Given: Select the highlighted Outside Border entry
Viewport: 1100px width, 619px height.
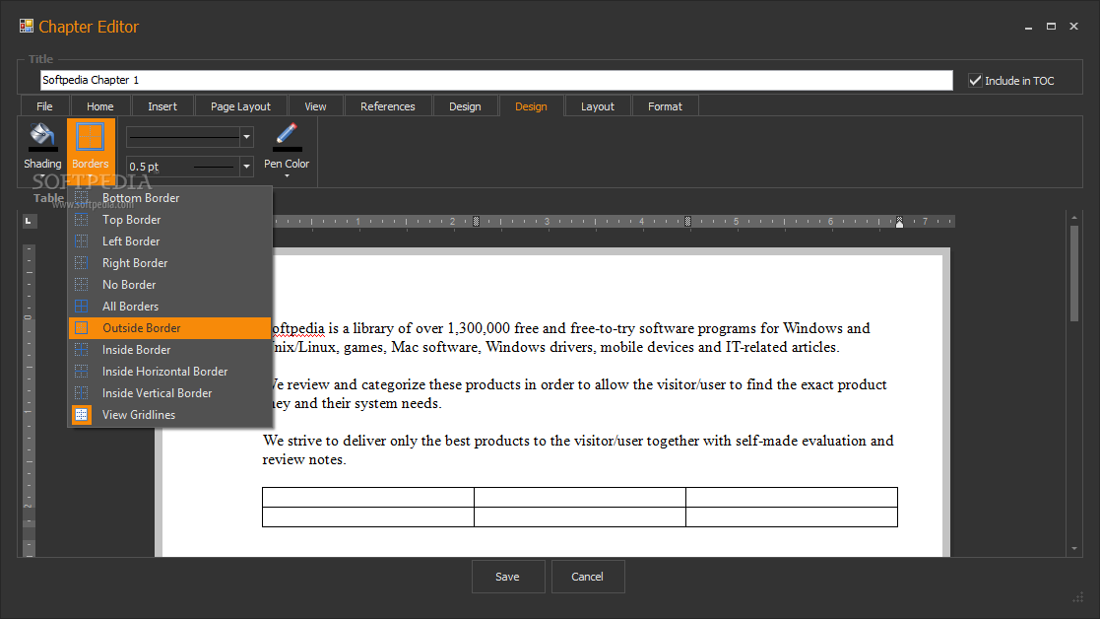Looking at the screenshot, I should coord(169,328).
